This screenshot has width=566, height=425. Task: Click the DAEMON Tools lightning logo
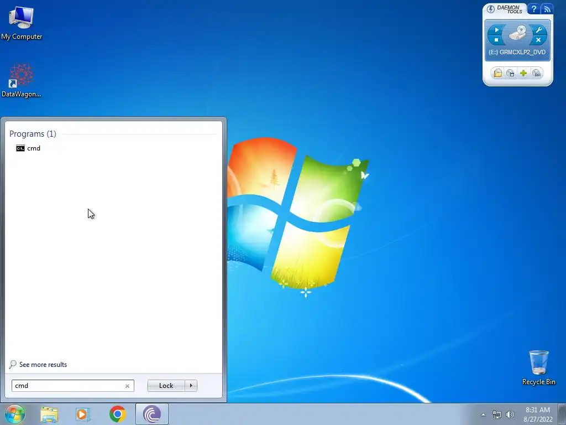(491, 9)
